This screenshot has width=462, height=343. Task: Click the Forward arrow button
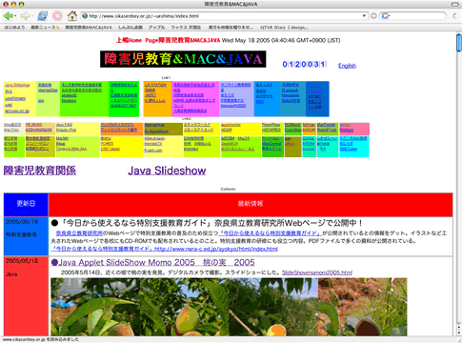pyautogui.click(x=25, y=15)
